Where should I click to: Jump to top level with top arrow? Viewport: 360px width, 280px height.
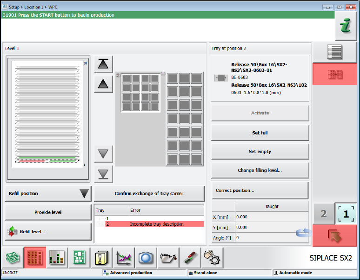pyautogui.click(x=103, y=64)
